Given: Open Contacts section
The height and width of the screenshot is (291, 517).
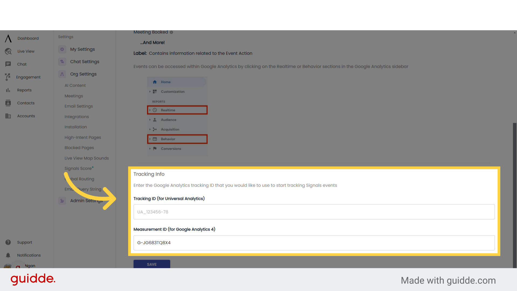Looking at the screenshot, I should pyautogui.click(x=26, y=103).
